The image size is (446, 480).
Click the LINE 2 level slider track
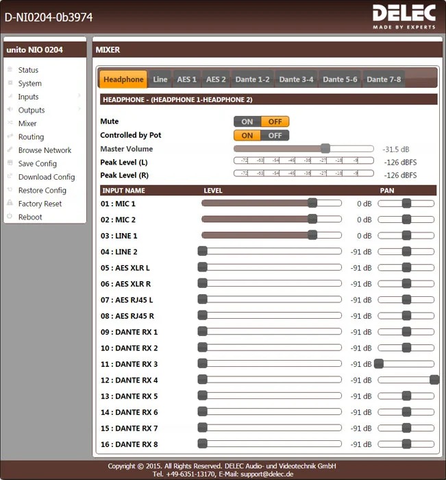click(x=271, y=252)
